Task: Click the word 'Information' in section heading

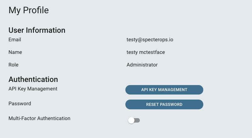Action: coord(46,30)
